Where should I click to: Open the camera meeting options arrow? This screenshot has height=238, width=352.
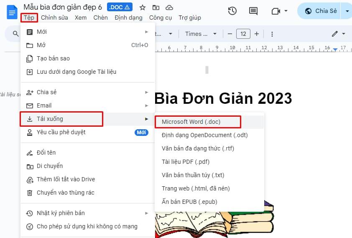pyautogui.click(x=286, y=11)
